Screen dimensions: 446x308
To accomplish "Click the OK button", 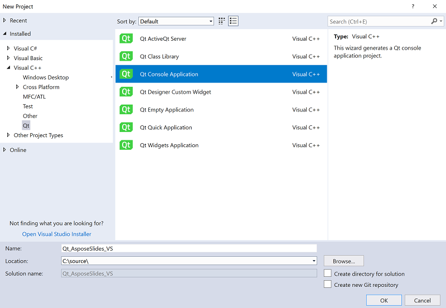I will coord(384,300).
